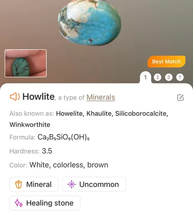
Task: Tap the Best Match badge
Action: point(166,62)
